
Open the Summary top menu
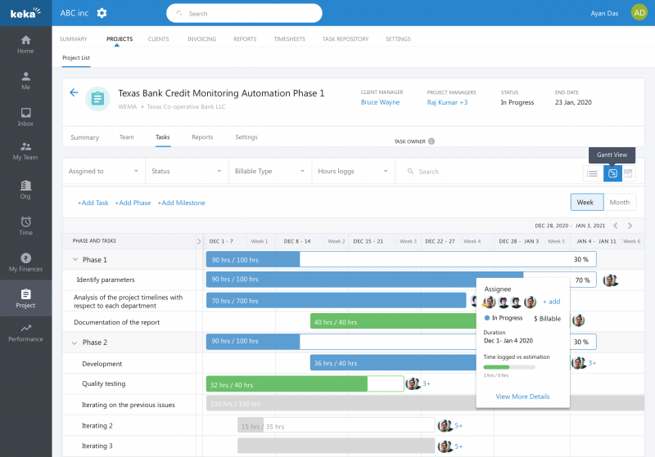coord(73,38)
